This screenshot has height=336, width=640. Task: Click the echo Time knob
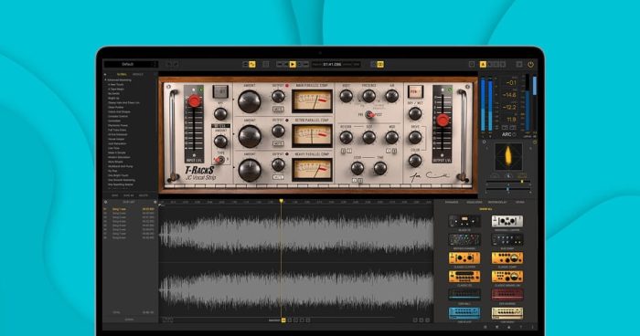(380, 168)
